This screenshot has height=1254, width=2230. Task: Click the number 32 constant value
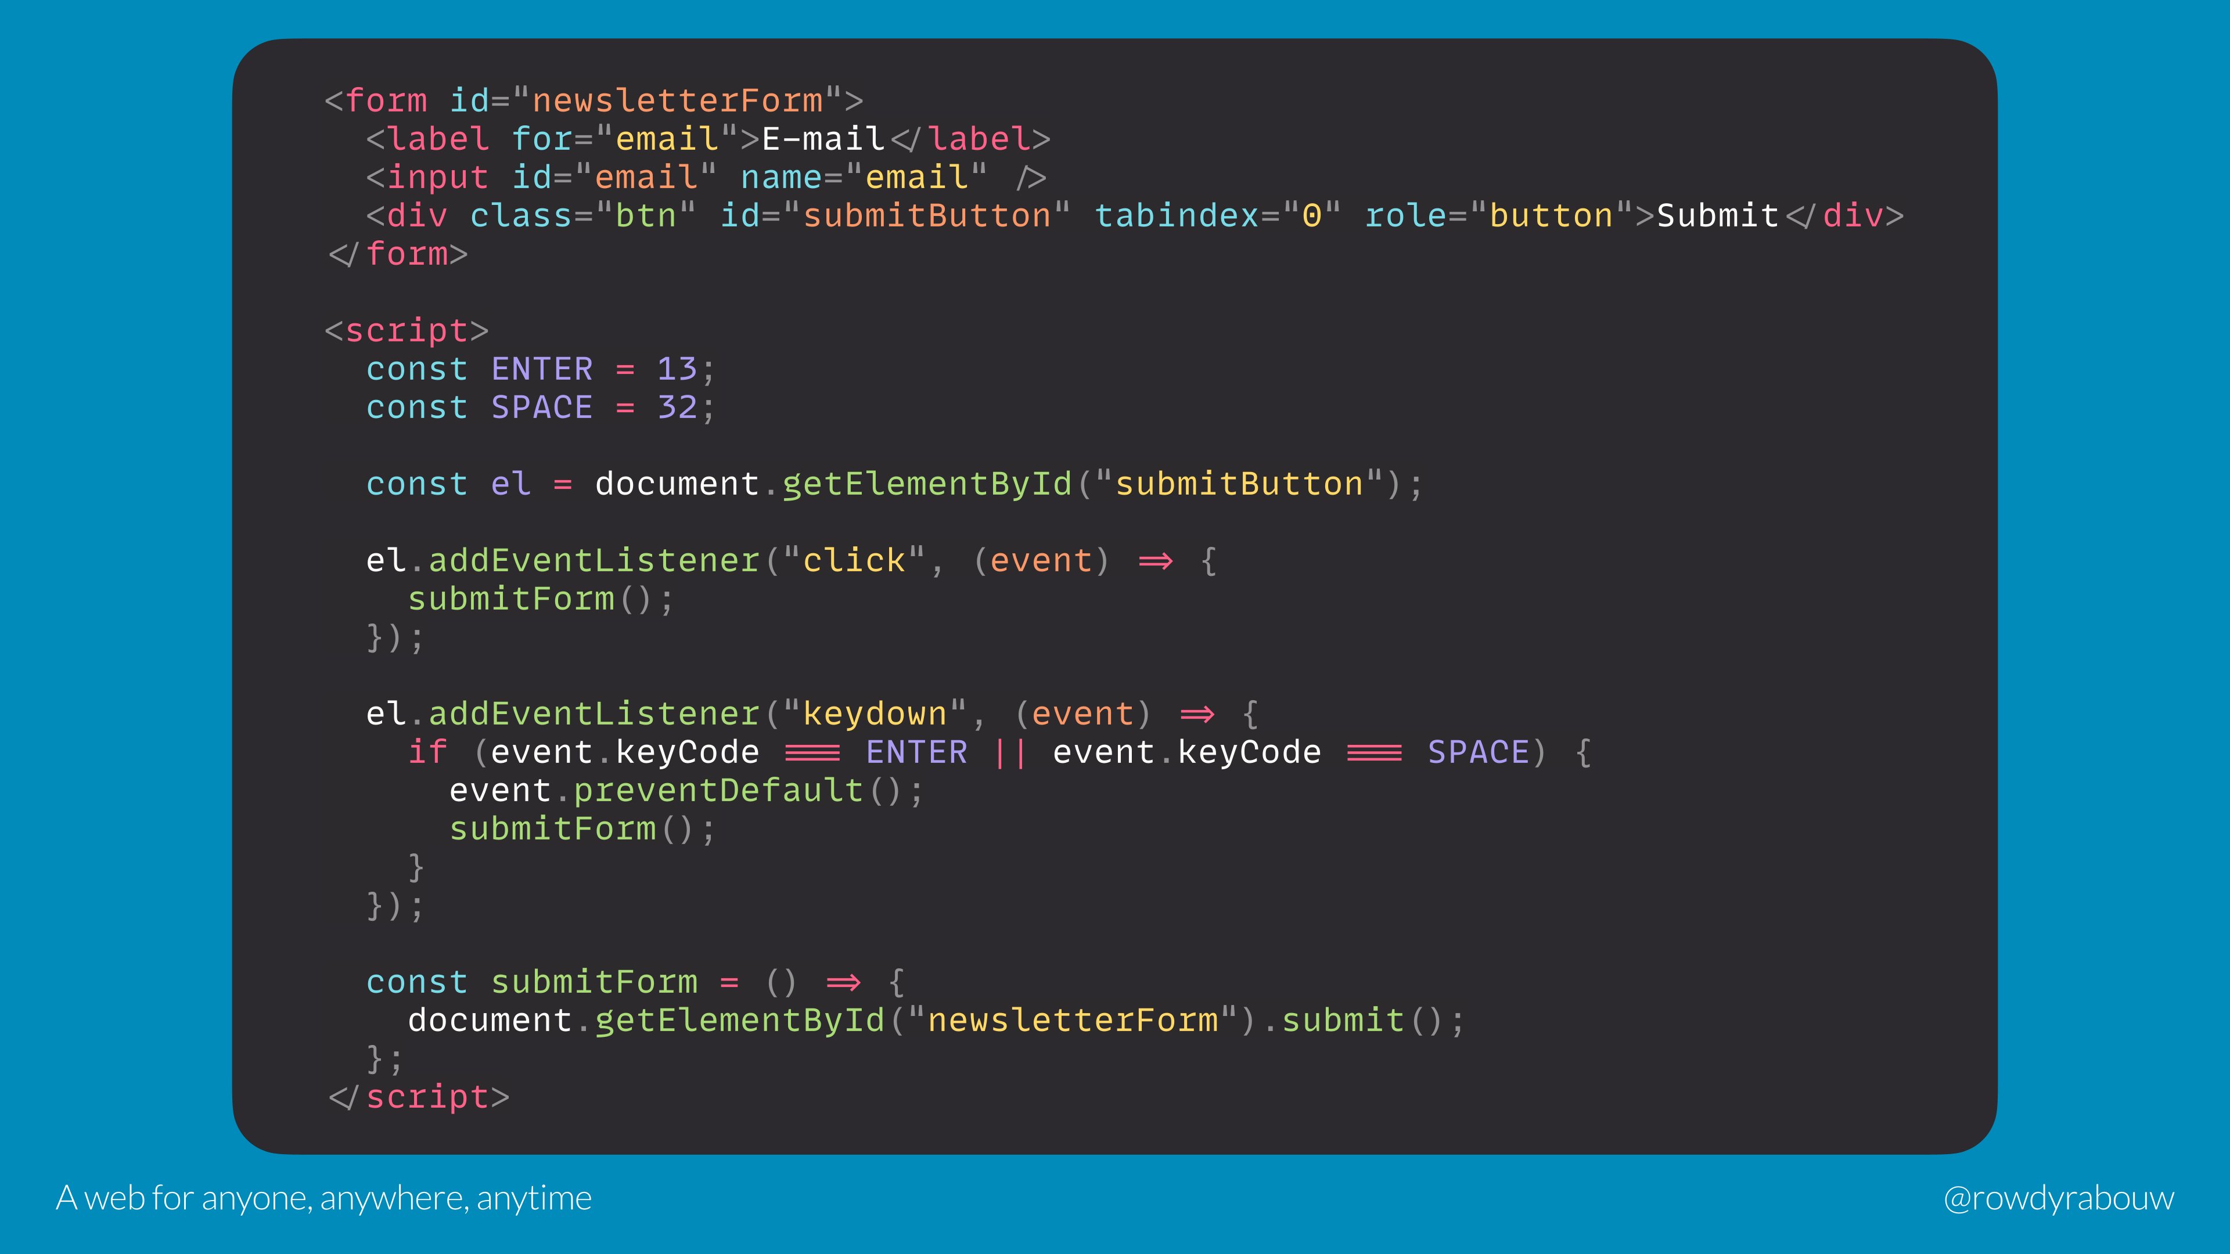tap(677, 407)
